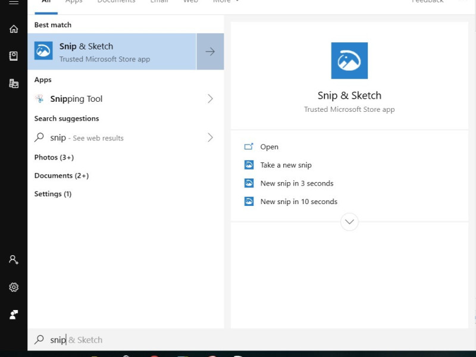Switch to the All tab
The width and height of the screenshot is (476, 357).
pos(46,2)
